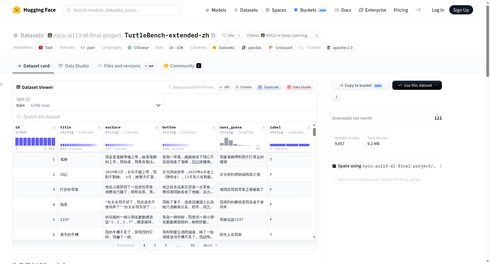Click the sort icon on label column

point(309,127)
